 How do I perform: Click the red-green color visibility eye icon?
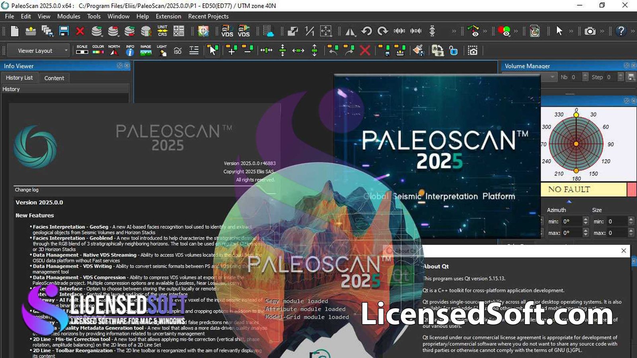click(x=504, y=31)
